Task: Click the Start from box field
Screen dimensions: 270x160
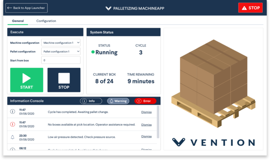Action: tap(61, 60)
